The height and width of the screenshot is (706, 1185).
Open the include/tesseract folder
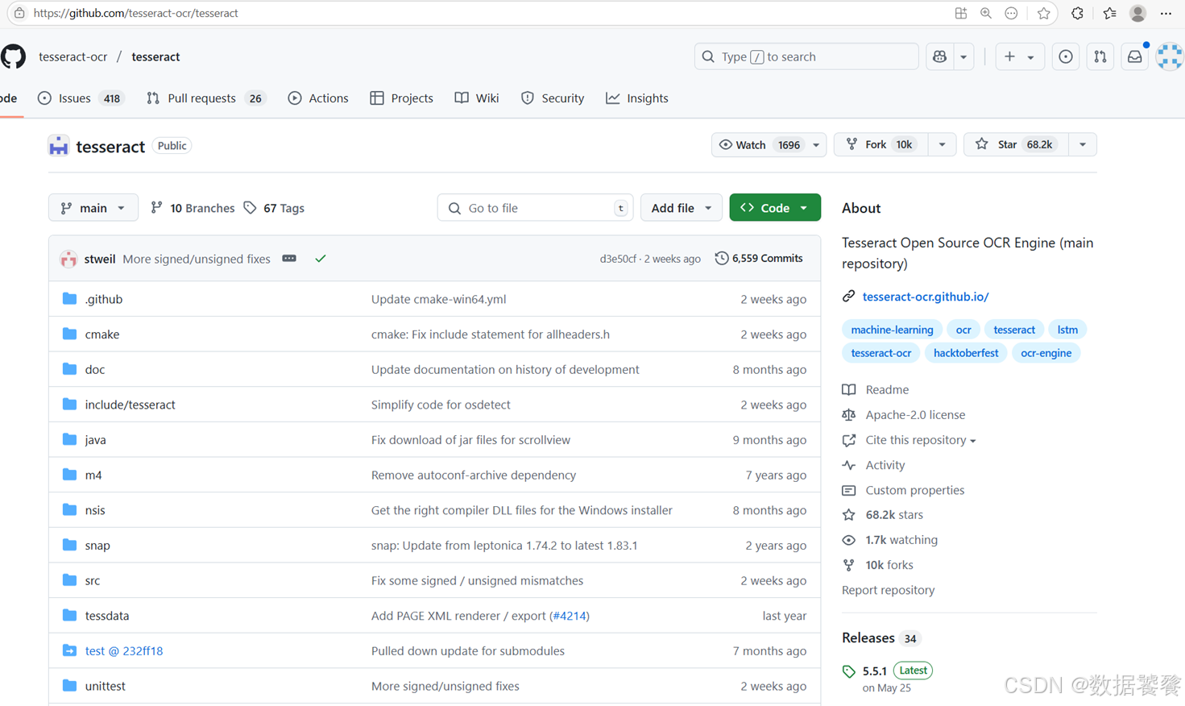point(130,405)
